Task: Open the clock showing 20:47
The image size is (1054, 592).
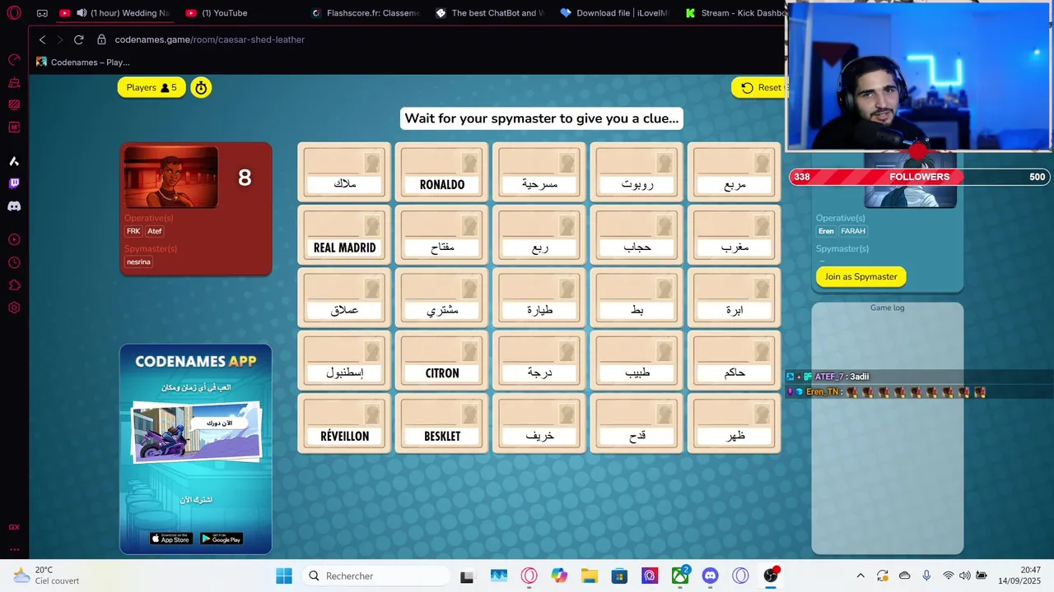Action: point(1019,576)
